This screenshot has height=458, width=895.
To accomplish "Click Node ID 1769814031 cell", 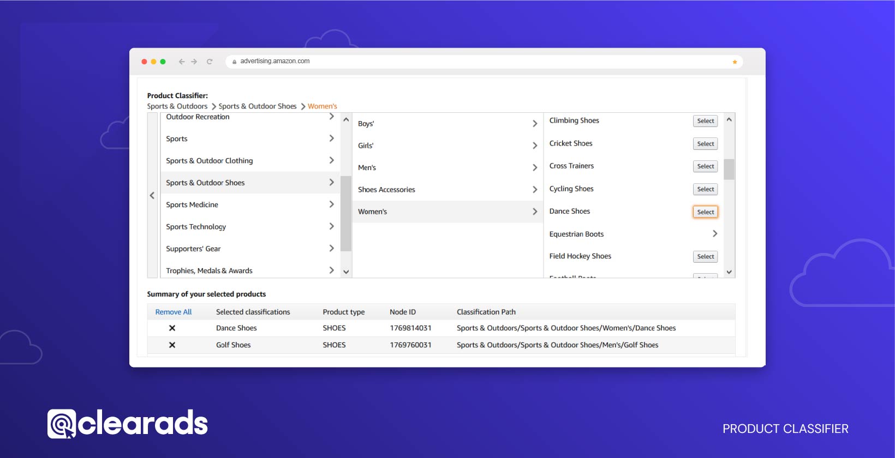I will [x=410, y=328].
